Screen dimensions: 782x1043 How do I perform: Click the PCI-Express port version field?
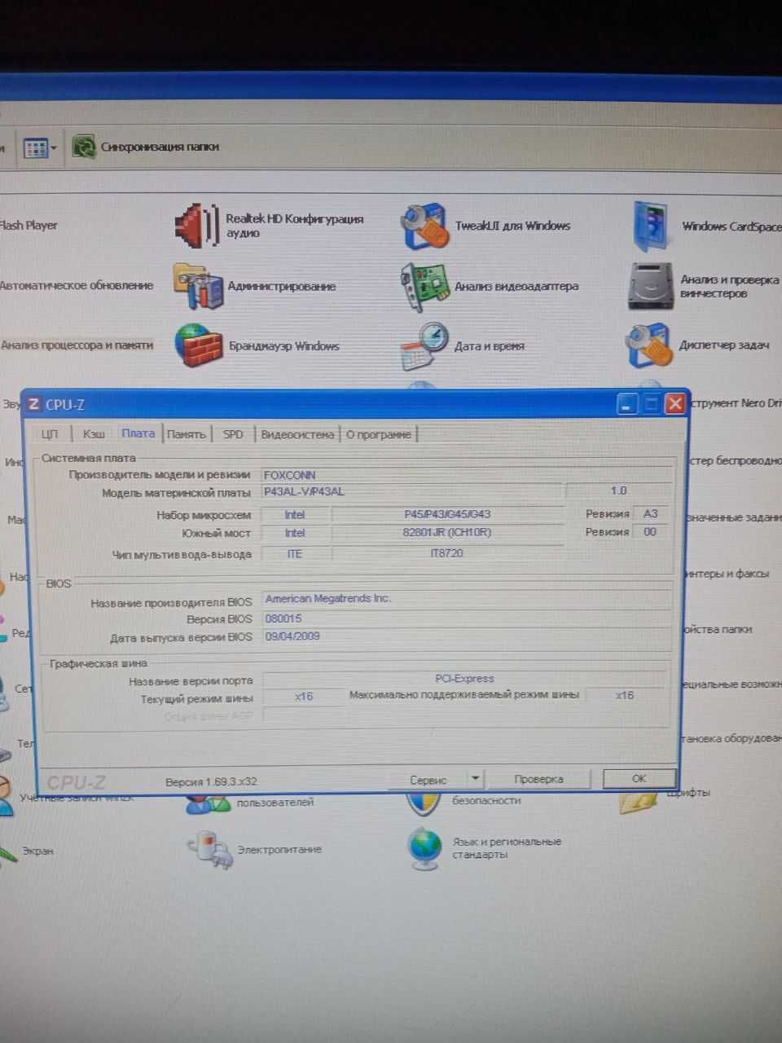tap(465, 678)
